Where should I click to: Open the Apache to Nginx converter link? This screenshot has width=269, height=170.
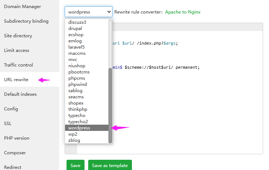point(183,12)
